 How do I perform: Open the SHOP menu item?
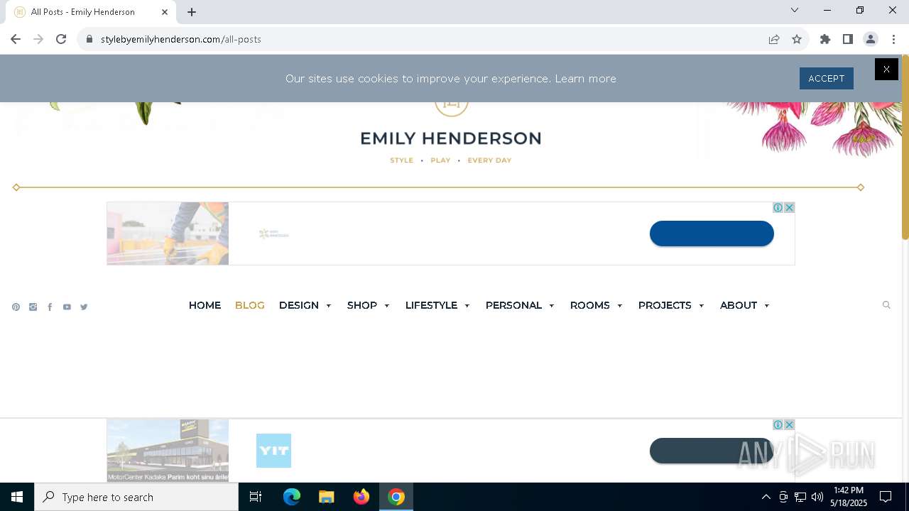coord(361,305)
